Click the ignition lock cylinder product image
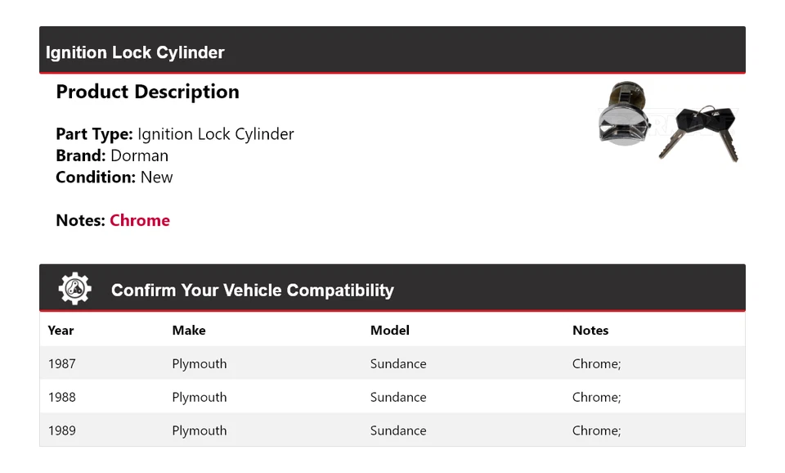Viewport: 785px width, 473px height. point(668,122)
